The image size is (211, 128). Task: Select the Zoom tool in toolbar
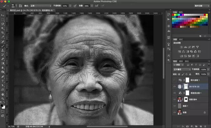click(x=3, y=99)
